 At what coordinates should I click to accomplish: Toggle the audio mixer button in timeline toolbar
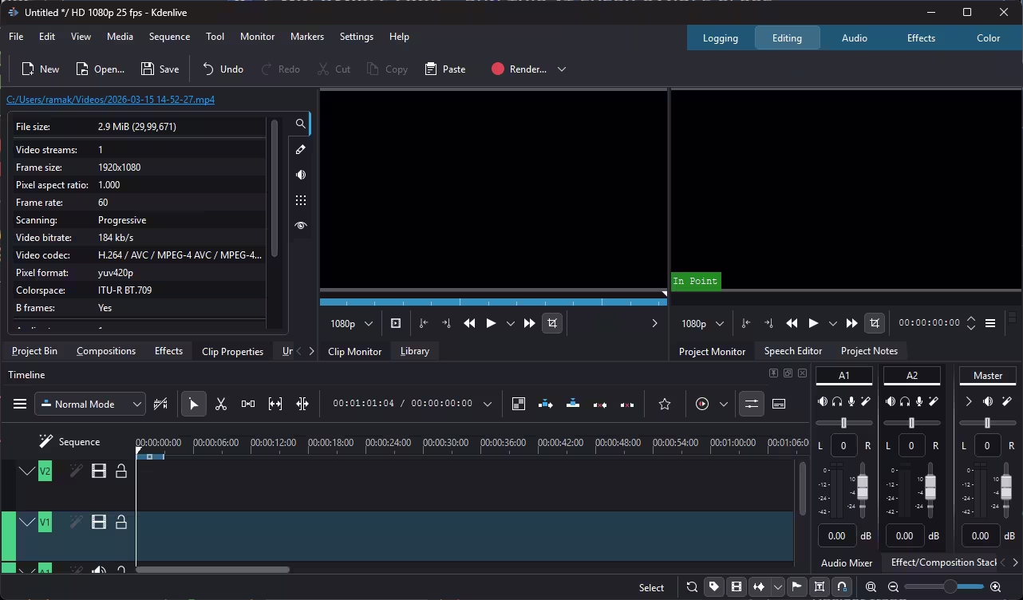752,404
